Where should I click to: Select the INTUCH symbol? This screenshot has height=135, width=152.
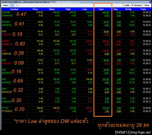(x=6, y=22)
